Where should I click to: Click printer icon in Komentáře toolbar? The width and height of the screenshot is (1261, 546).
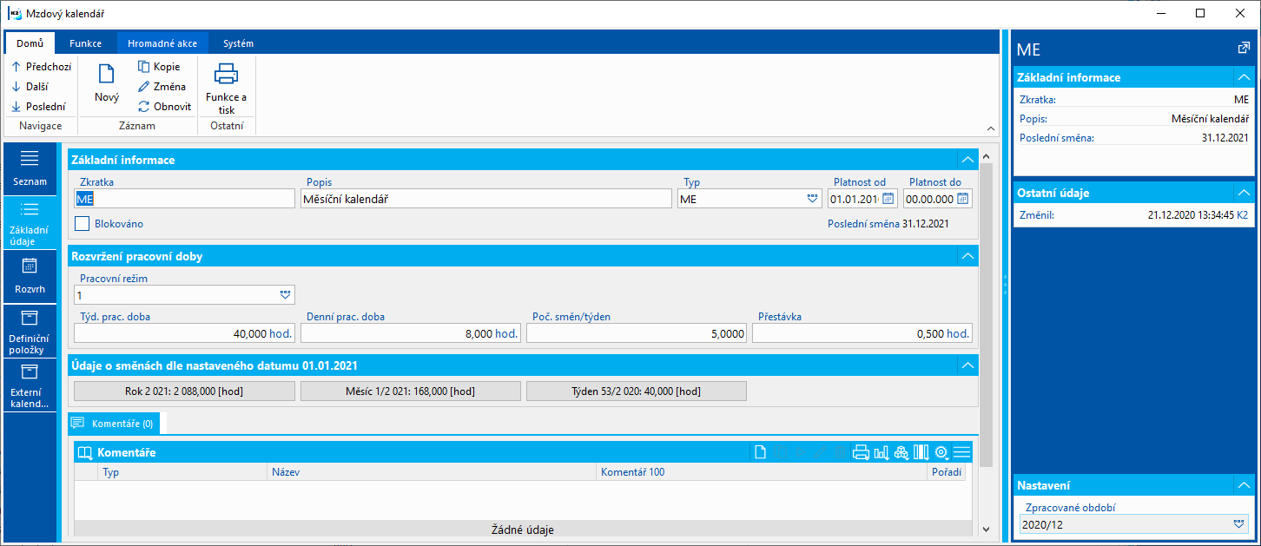tap(861, 452)
